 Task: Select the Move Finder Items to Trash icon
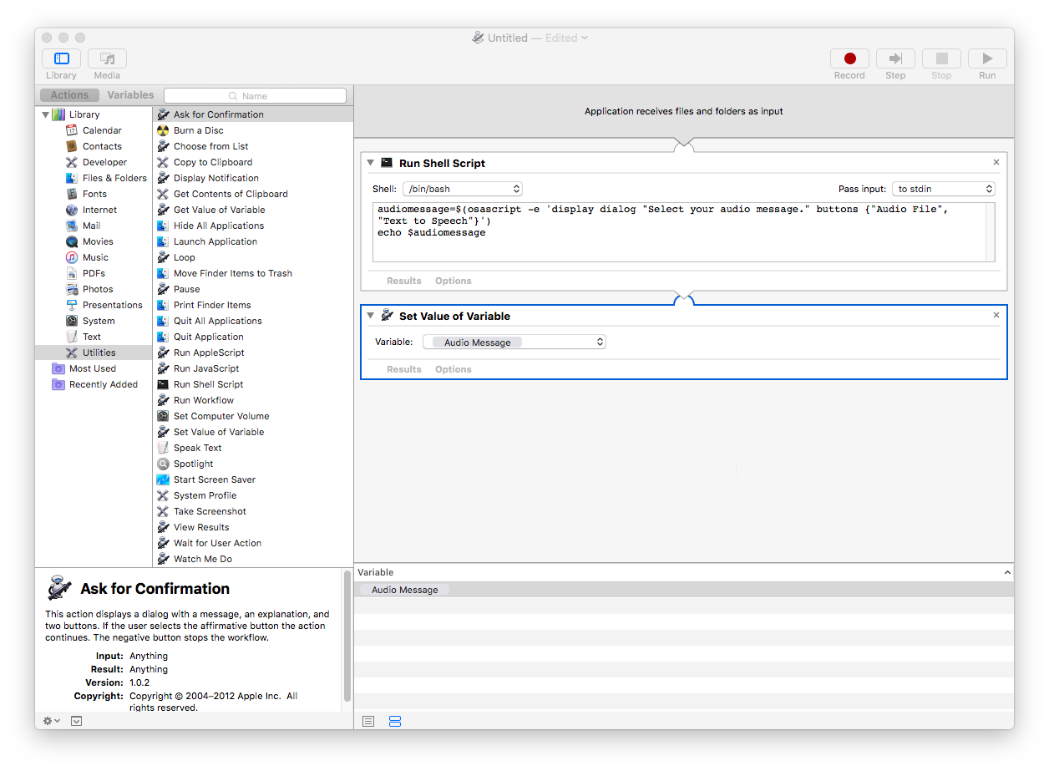click(163, 273)
